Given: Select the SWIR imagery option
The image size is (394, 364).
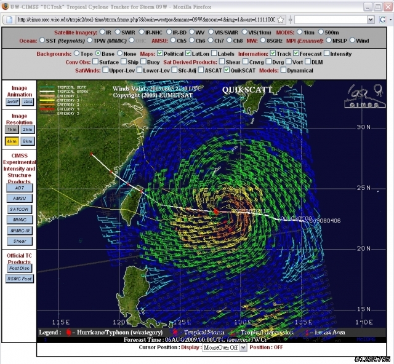Looking at the screenshot, I should 118,32.
